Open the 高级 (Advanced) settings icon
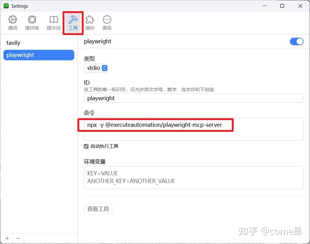310x244 pixels. (x=107, y=22)
